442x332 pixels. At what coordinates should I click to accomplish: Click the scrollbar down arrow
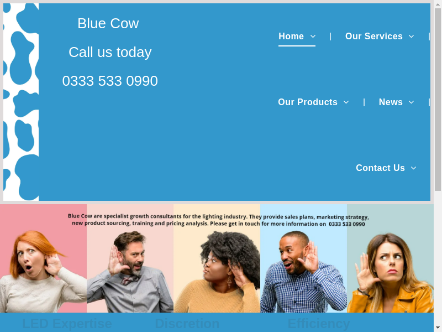coord(438,328)
